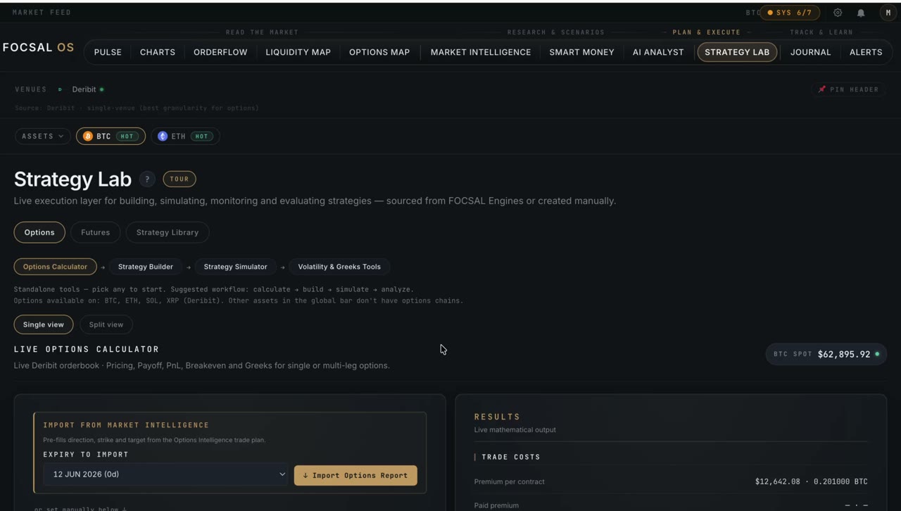The height and width of the screenshot is (511, 901).
Task: Click the pin icon in PIN HEADER
Action: click(821, 89)
